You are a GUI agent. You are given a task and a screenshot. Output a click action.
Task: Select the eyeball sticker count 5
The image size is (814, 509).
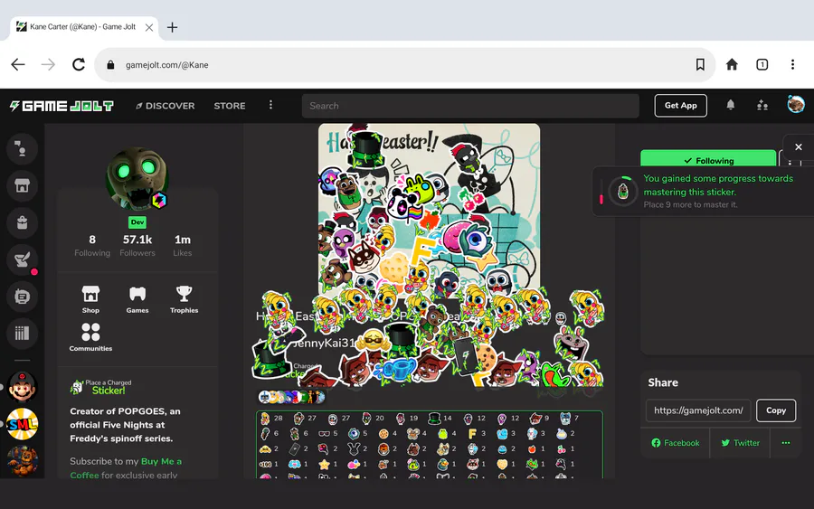point(358,433)
